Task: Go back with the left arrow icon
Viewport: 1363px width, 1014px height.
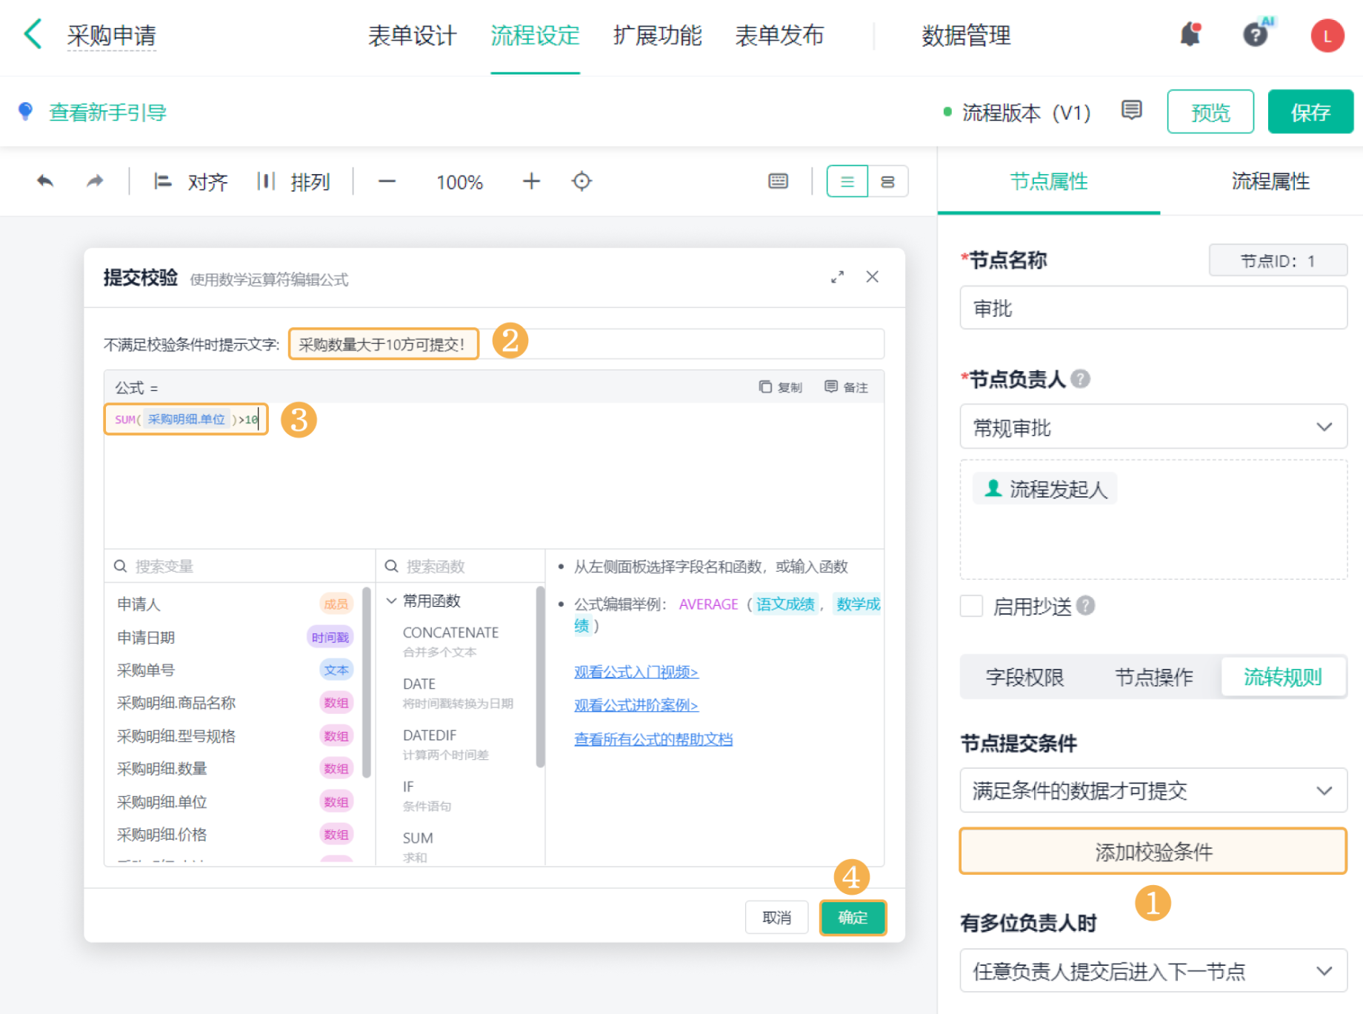Action: (x=33, y=35)
